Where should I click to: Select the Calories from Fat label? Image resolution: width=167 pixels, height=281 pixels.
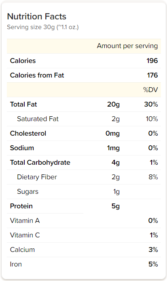click(x=37, y=75)
